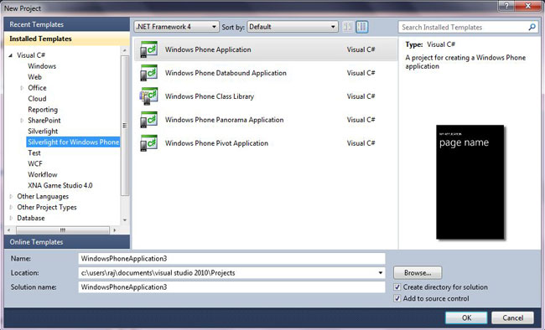The image size is (545, 330).
Task: Select the Cloud category
Action: point(37,99)
